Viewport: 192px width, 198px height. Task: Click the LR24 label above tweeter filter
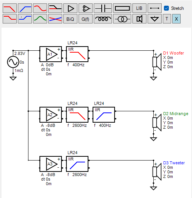72,153
